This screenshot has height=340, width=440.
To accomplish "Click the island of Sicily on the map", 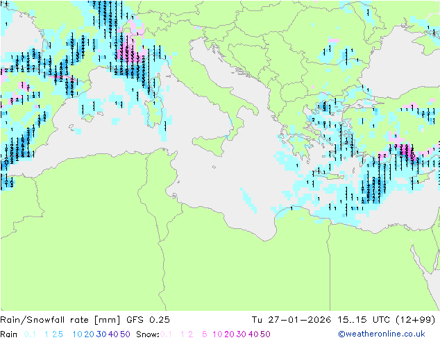I will pyautogui.click(x=210, y=144).
